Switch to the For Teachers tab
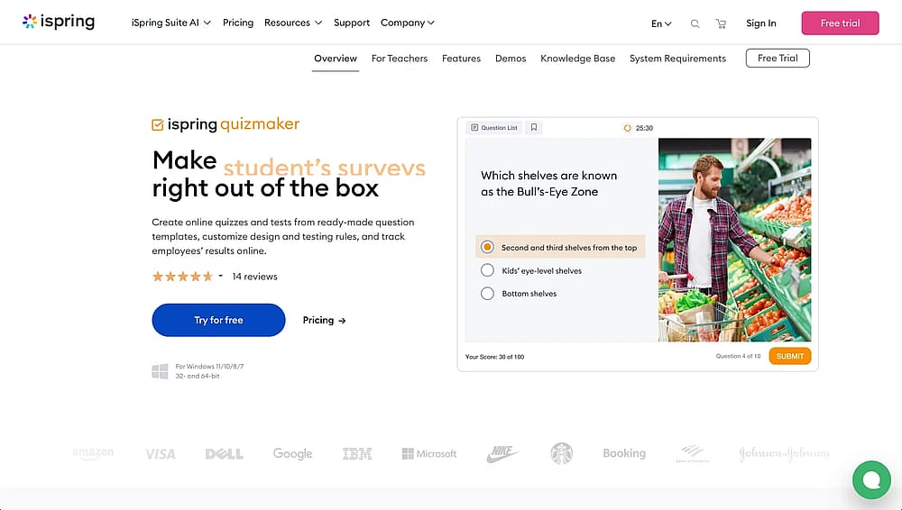Image resolution: width=902 pixels, height=510 pixels. [x=400, y=59]
